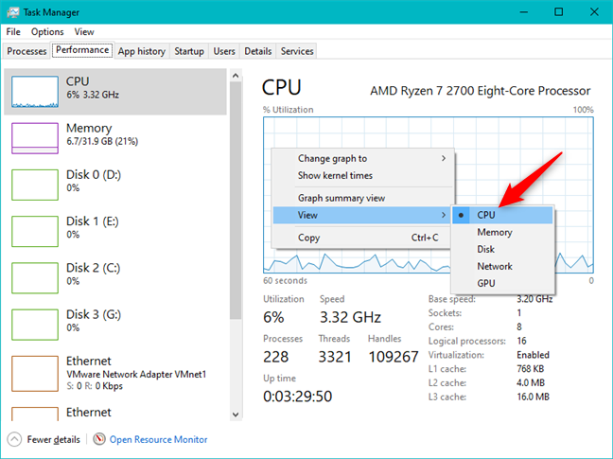Screen dimensions: 613x459
Task: Choose Memory in the View submenu
Action: (502, 232)
